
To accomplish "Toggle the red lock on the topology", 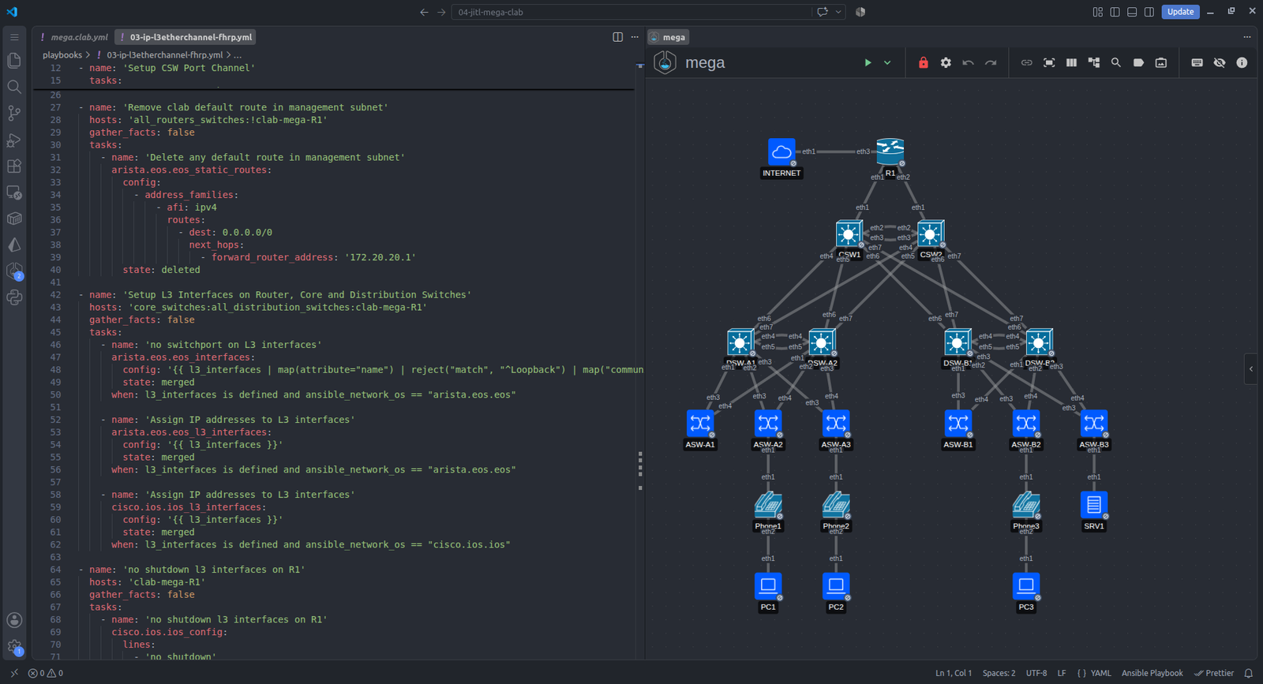I will coord(924,63).
